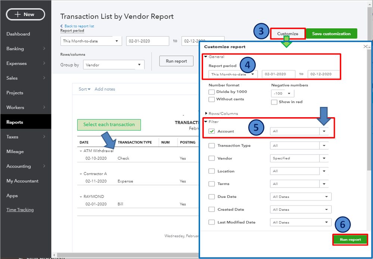This screenshot has height=259, width=373.
Task: Collapse RAYMOND vendor group
Action: point(81,197)
